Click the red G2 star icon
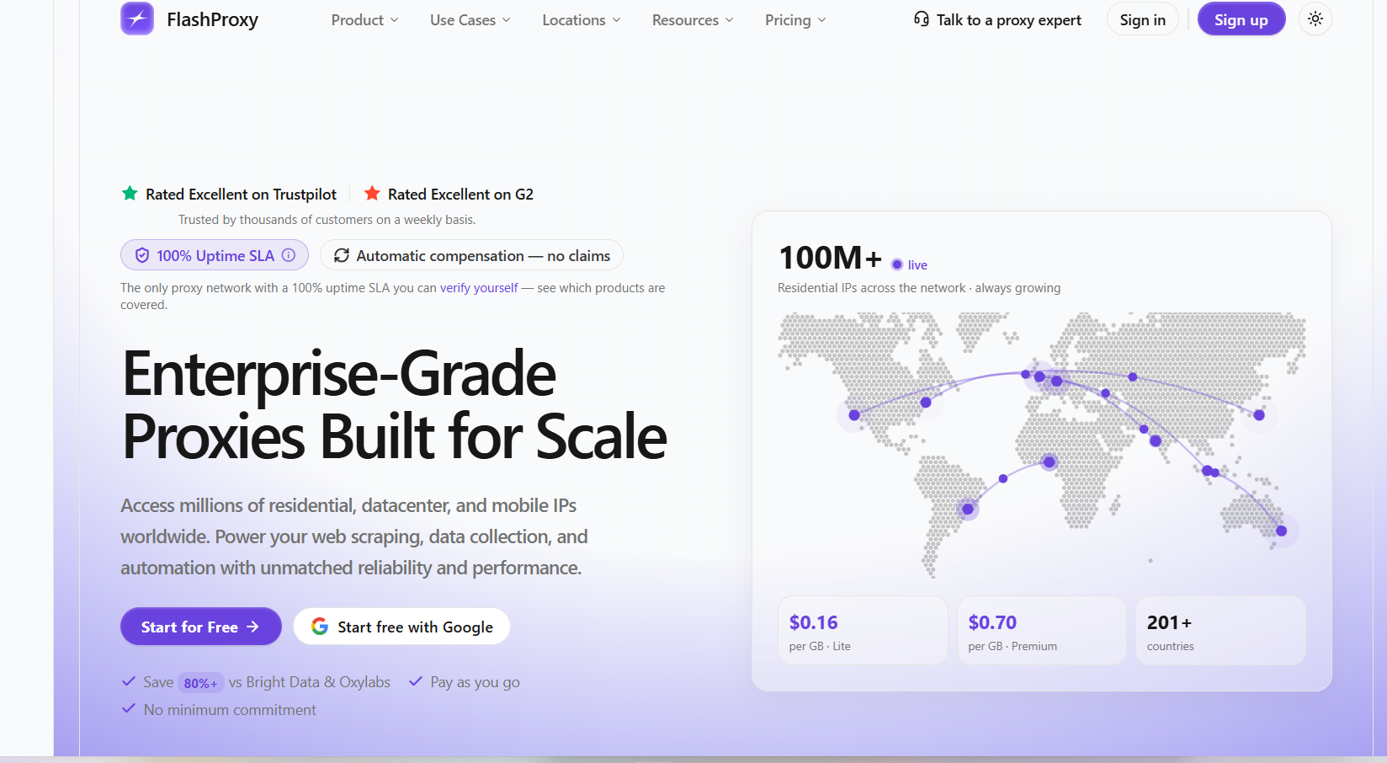 pyautogui.click(x=372, y=194)
